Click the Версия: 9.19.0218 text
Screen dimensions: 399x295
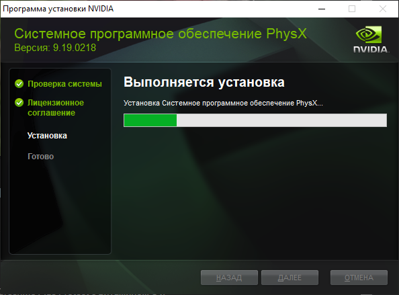point(55,48)
